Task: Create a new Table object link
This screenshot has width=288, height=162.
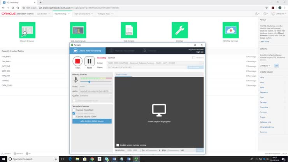Action: point(262,77)
